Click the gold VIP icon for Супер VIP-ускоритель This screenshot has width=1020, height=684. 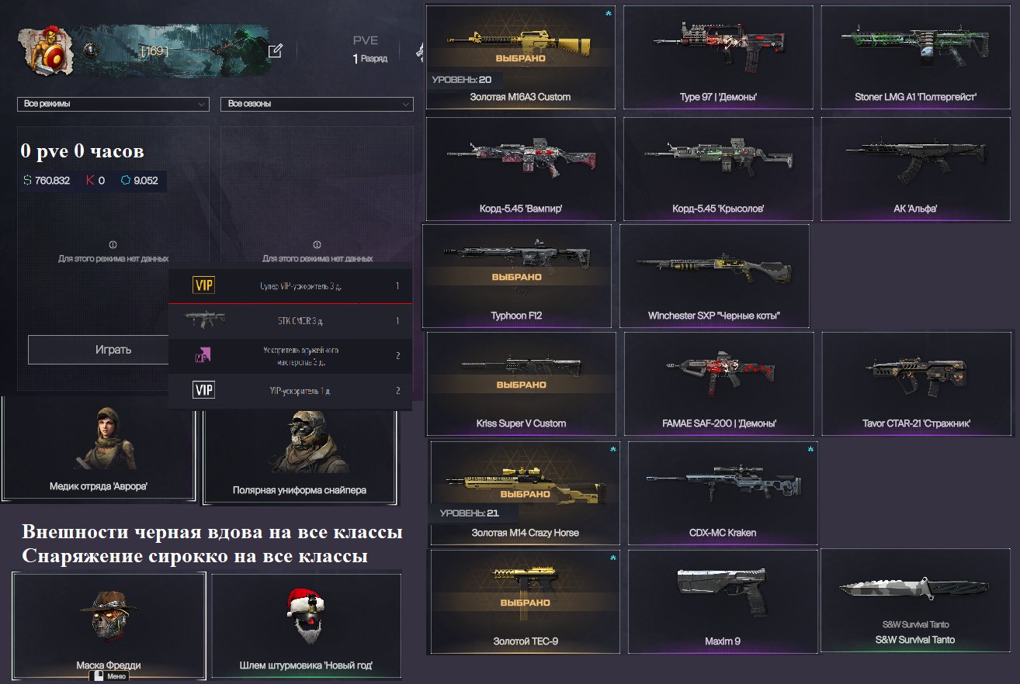point(203,286)
